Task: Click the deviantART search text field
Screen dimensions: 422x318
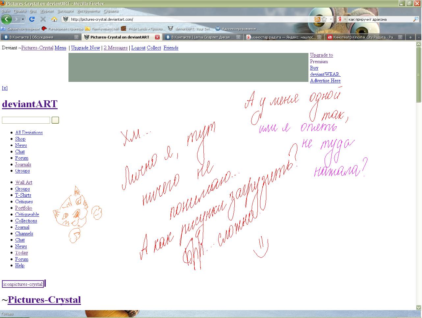Action: tap(26, 120)
